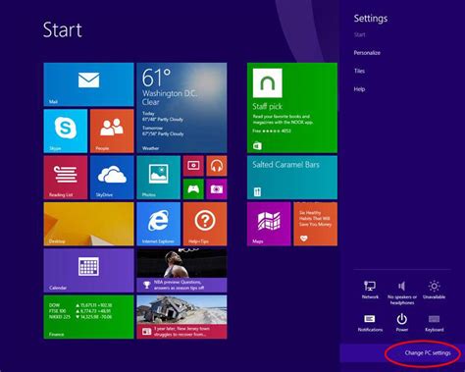465x372 pixels.
Task: Open the Photos tile
Action: pyautogui.click(x=158, y=178)
